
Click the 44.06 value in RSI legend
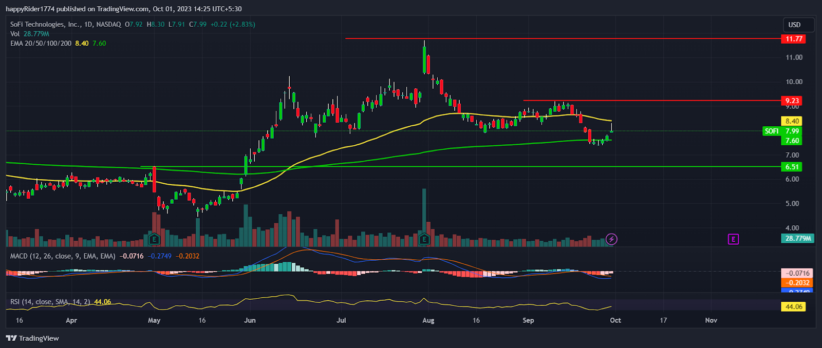pyautogui.click(x=103, y=302)
